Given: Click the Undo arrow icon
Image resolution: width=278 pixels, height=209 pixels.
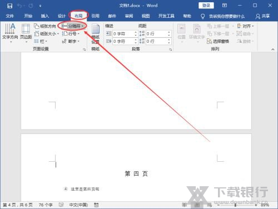Looking at the screenshot, I should (19, 6).
